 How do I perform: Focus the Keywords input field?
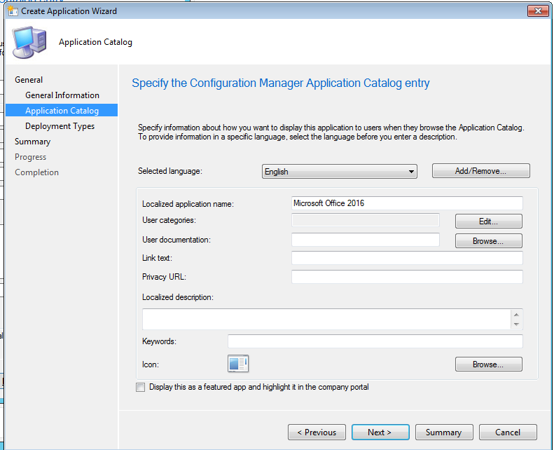375,341
